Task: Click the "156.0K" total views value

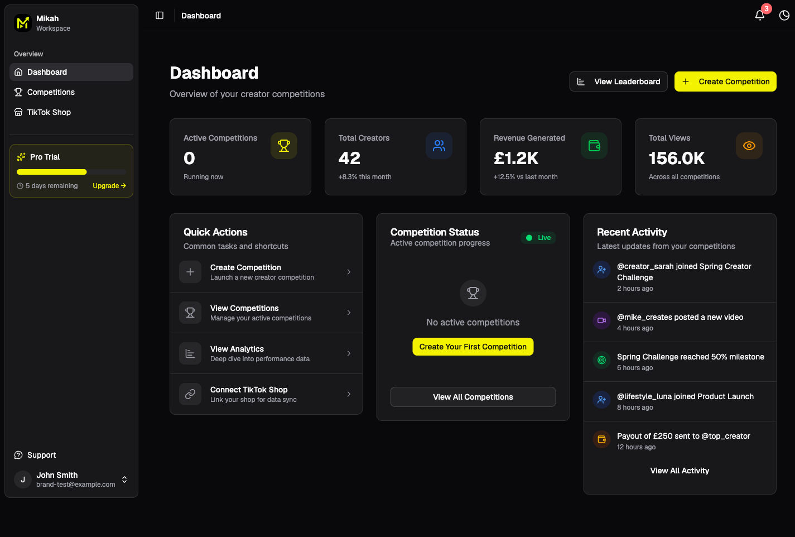Action: (x=677, y=159)
